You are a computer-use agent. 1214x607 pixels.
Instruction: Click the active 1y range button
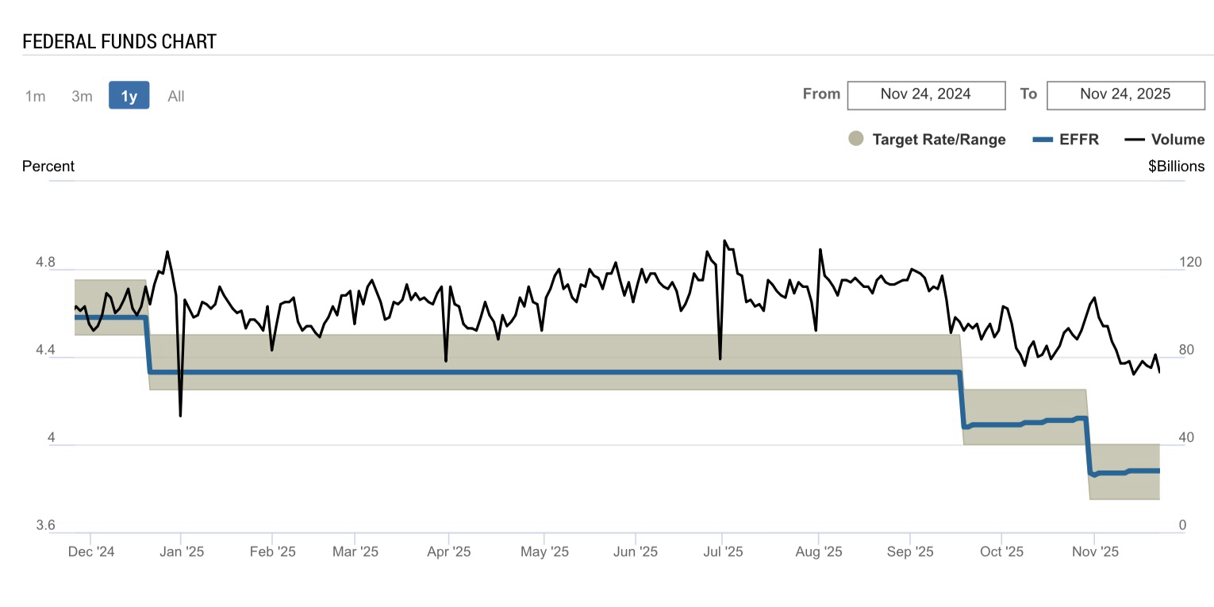[x=129, y=96]
